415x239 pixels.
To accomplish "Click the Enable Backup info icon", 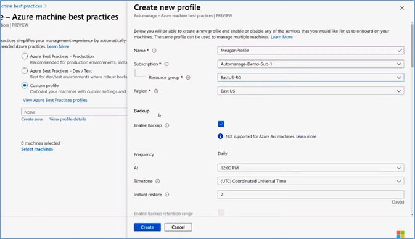I will 166,125.
